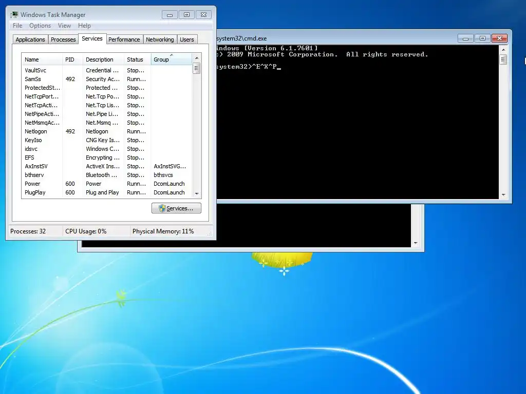
Task: Open the View menu
Action: click(x=64, y=26)
